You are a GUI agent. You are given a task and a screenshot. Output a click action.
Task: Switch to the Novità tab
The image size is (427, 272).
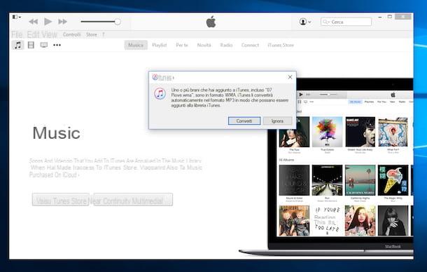(x=204, y=45)
